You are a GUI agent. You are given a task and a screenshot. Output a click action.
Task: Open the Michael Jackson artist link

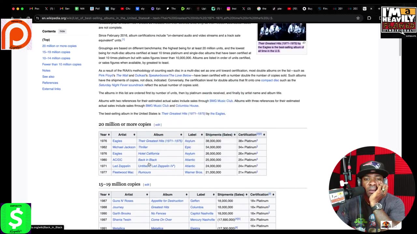click(x=124, y=147)
